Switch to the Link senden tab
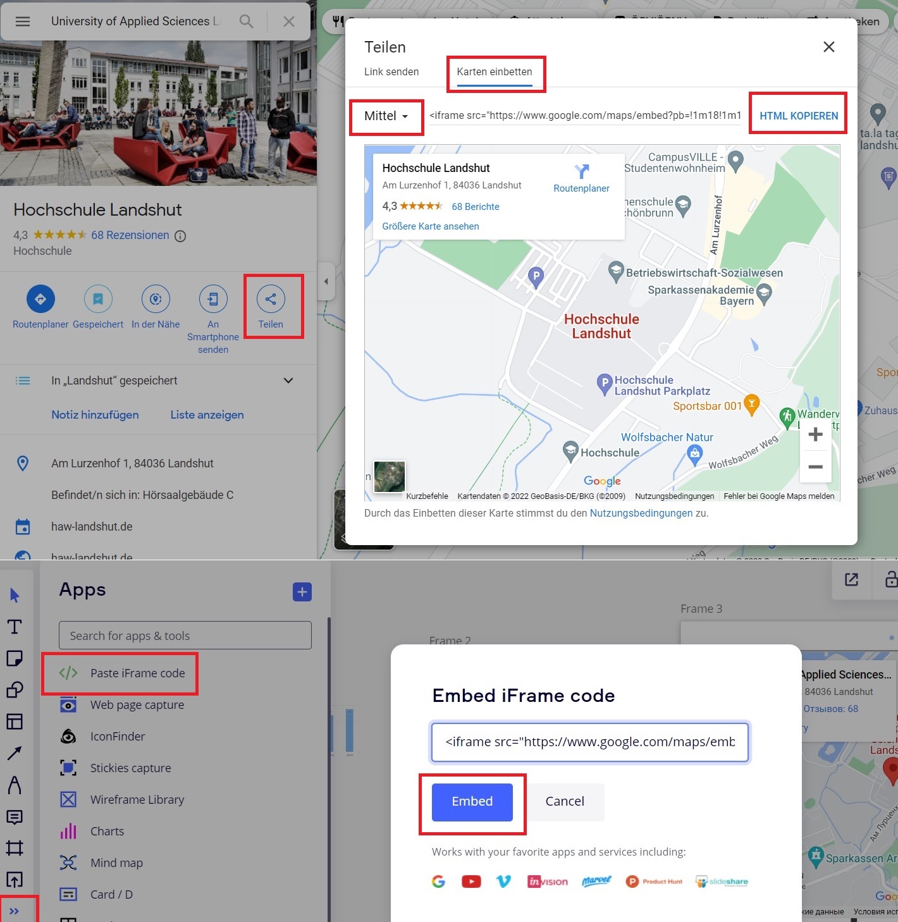The image size is (898, 922). 391,72
